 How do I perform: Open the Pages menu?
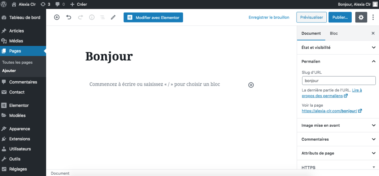[23, 51]
